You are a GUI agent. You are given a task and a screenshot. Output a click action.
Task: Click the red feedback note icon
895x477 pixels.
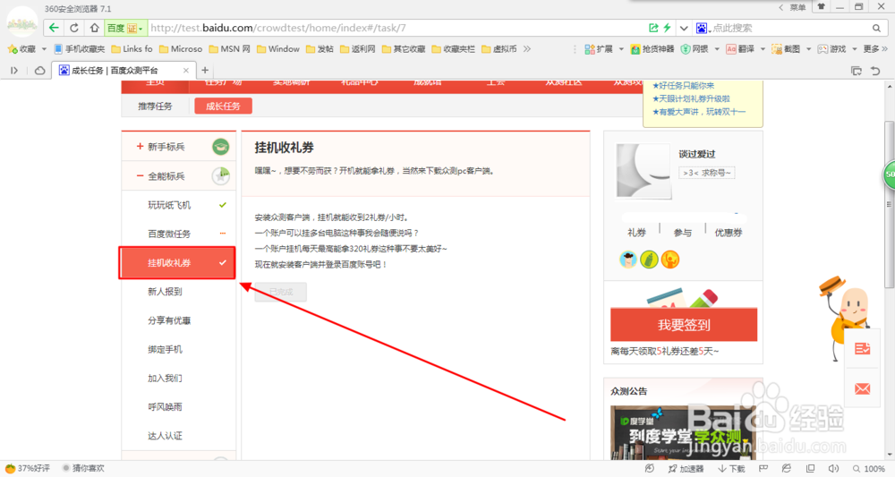[862, 348]
